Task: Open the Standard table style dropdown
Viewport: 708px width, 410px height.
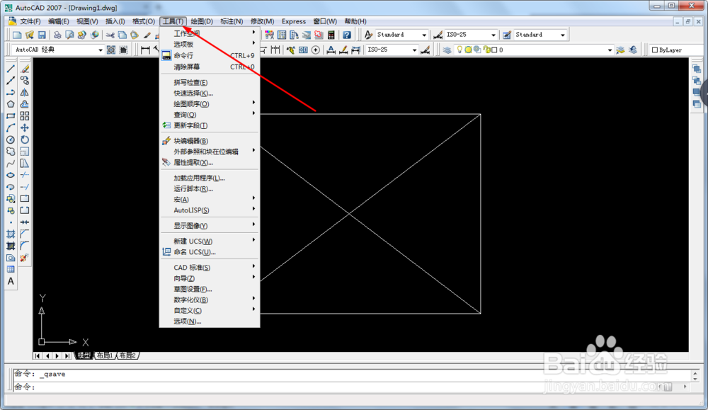Action: click(563, 35)
